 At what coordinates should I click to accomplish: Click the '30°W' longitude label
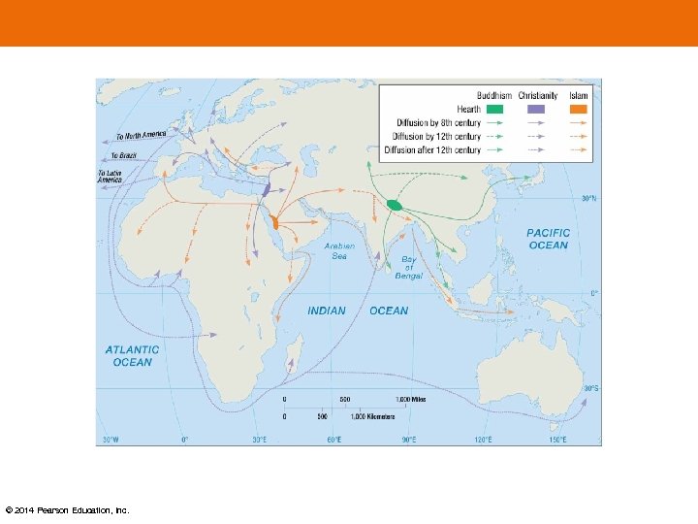click(111, 440)
